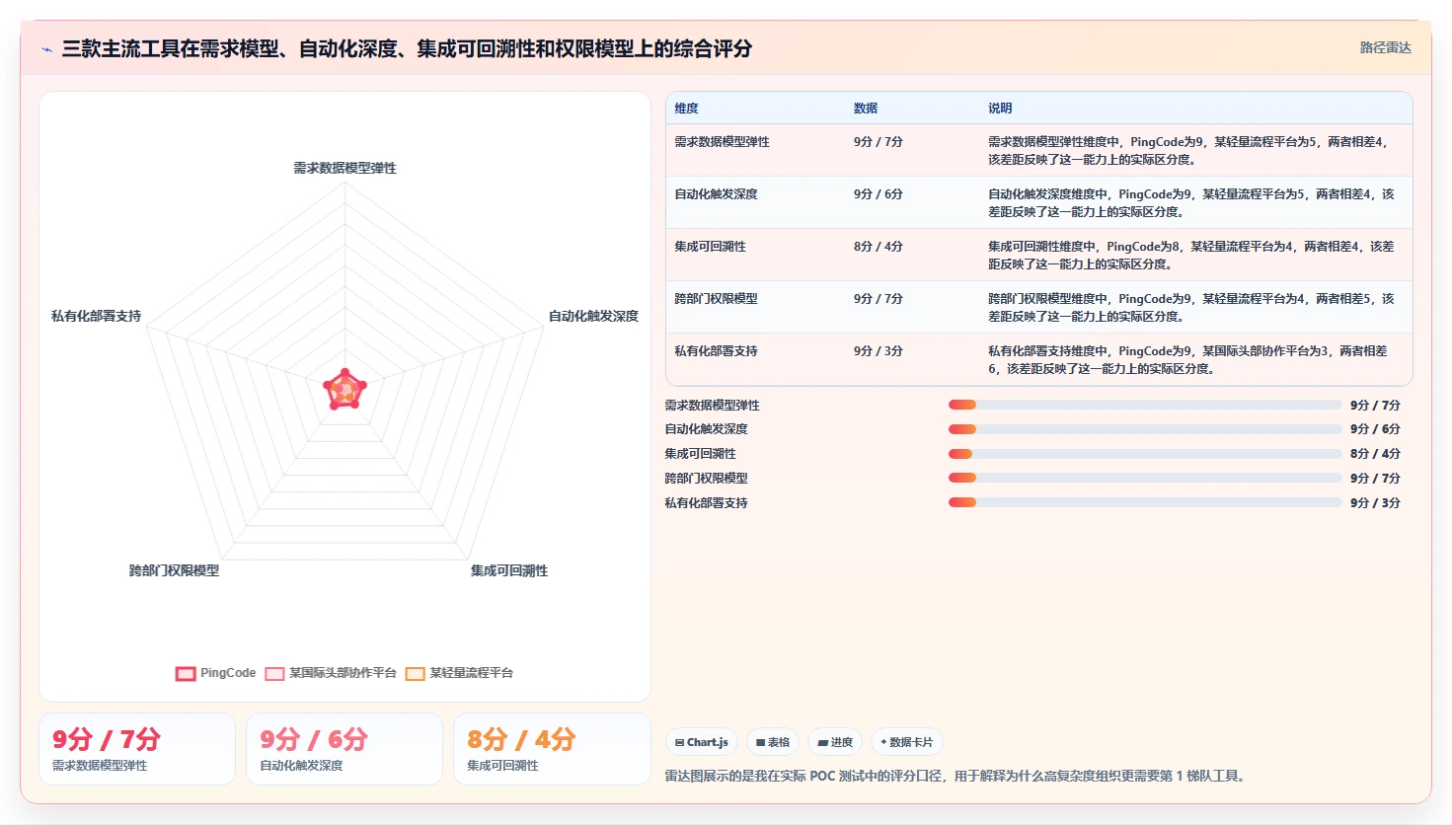The height and width of the screenshot is (825, 1452).
Task: Click the red radar polygon at chart center
Action: [344, 390]
